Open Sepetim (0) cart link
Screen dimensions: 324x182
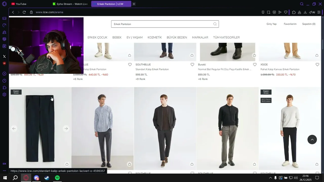[309, 24]
